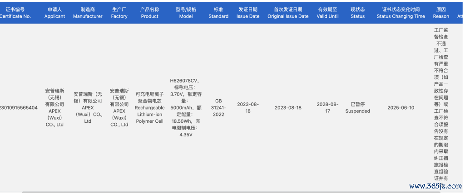Click the Status column header
The height and width of the screenshot is (193, 465).
[358, 13]
